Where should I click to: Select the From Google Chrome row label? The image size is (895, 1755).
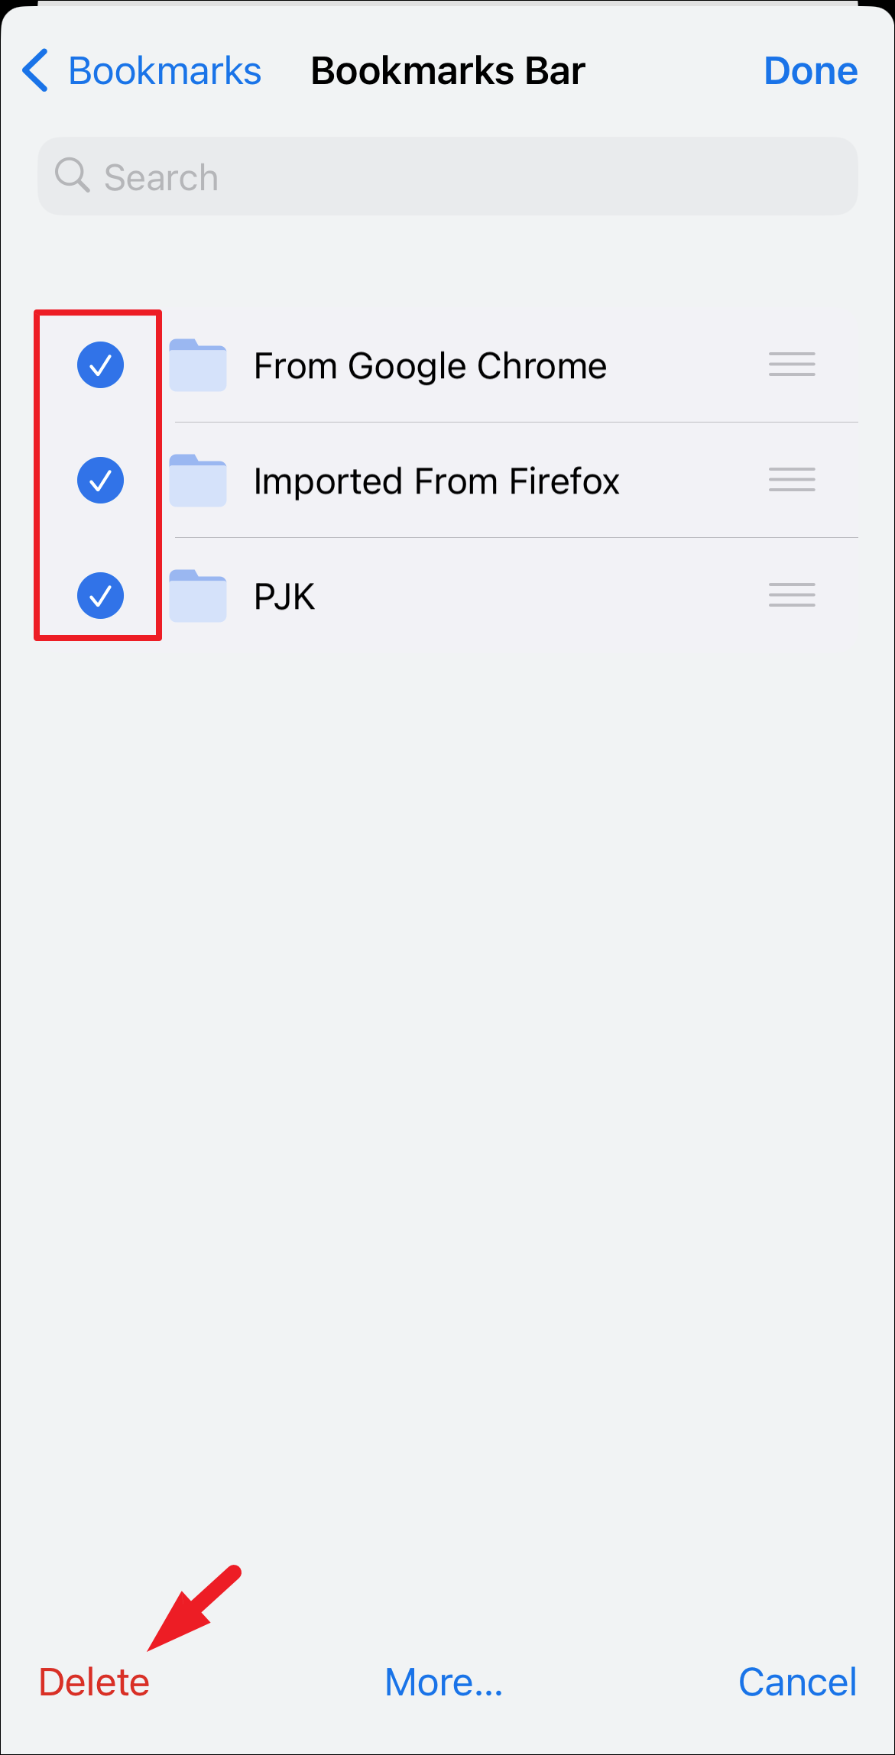pyautogui.click(x=429, y=365)
